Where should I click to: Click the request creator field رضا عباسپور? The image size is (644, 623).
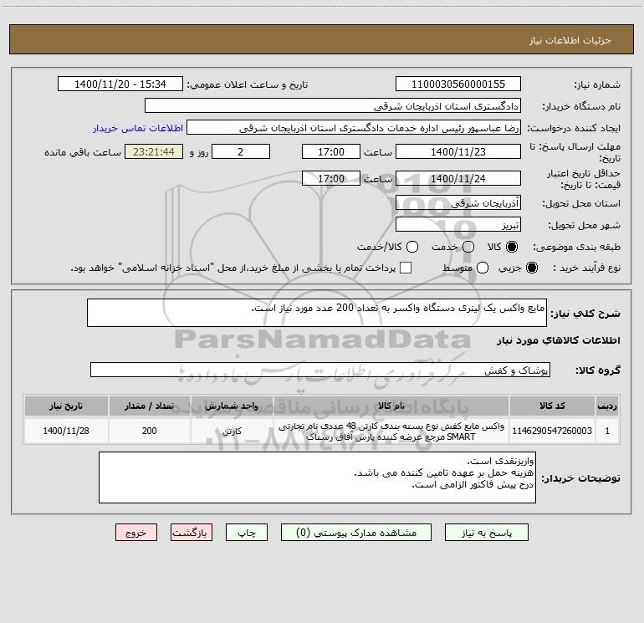click(354, 128)
